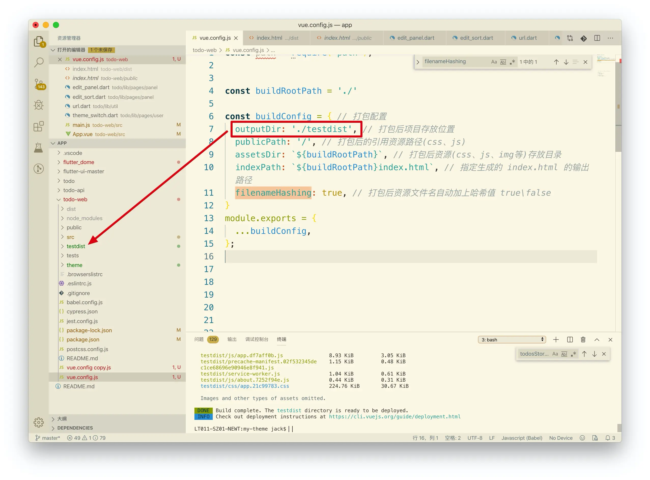This screenshot has height=480, width=650.
Task: Open the Manage gear icon at bottom left
Action: pos(39,422)
